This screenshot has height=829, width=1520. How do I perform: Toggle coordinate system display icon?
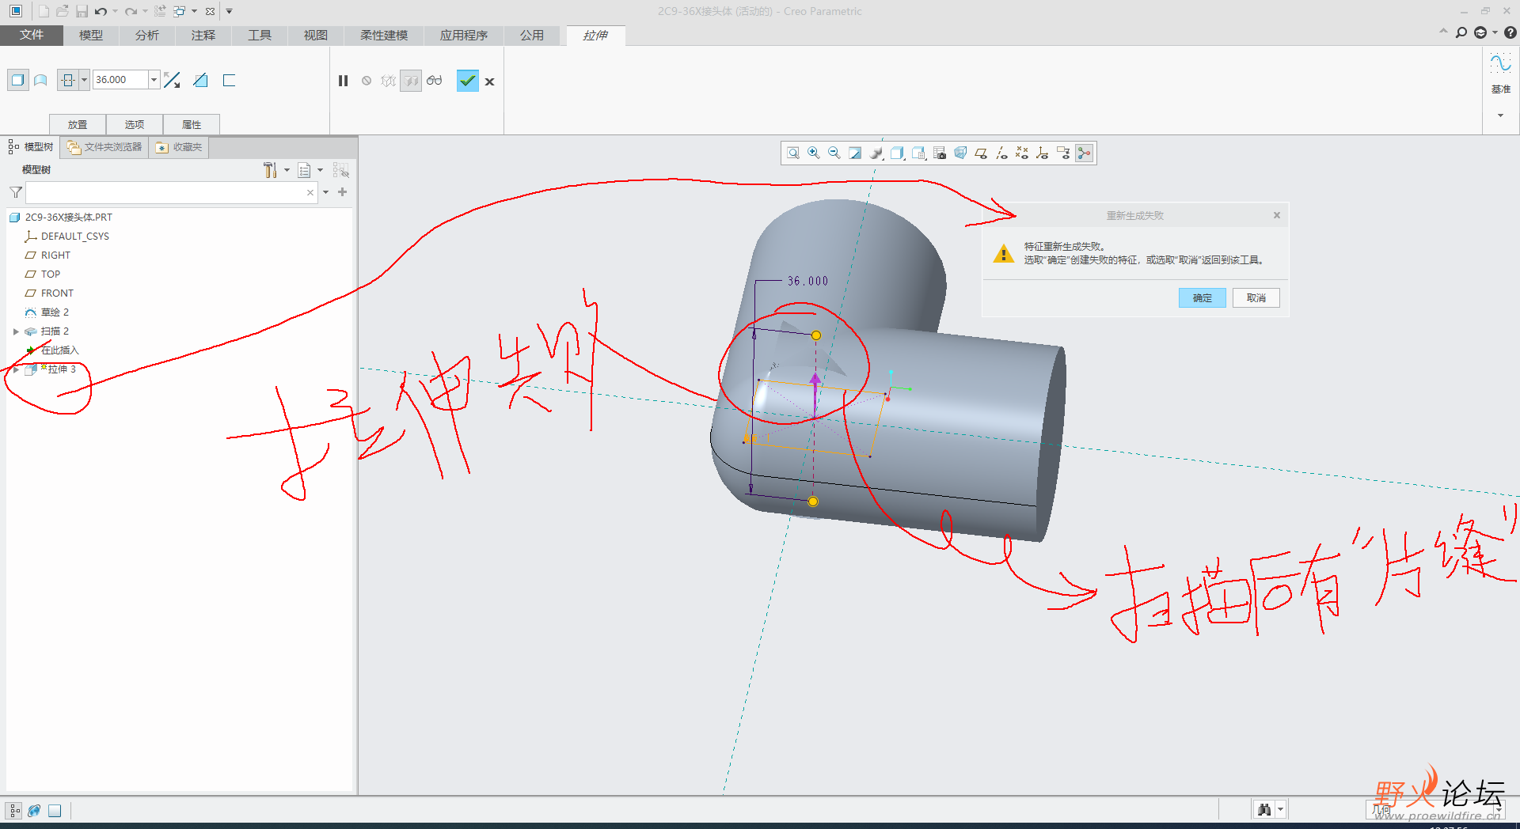click(1042, 153)
